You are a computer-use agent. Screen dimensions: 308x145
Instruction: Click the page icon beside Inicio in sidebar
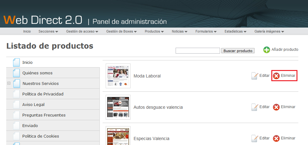click(16, 63)
